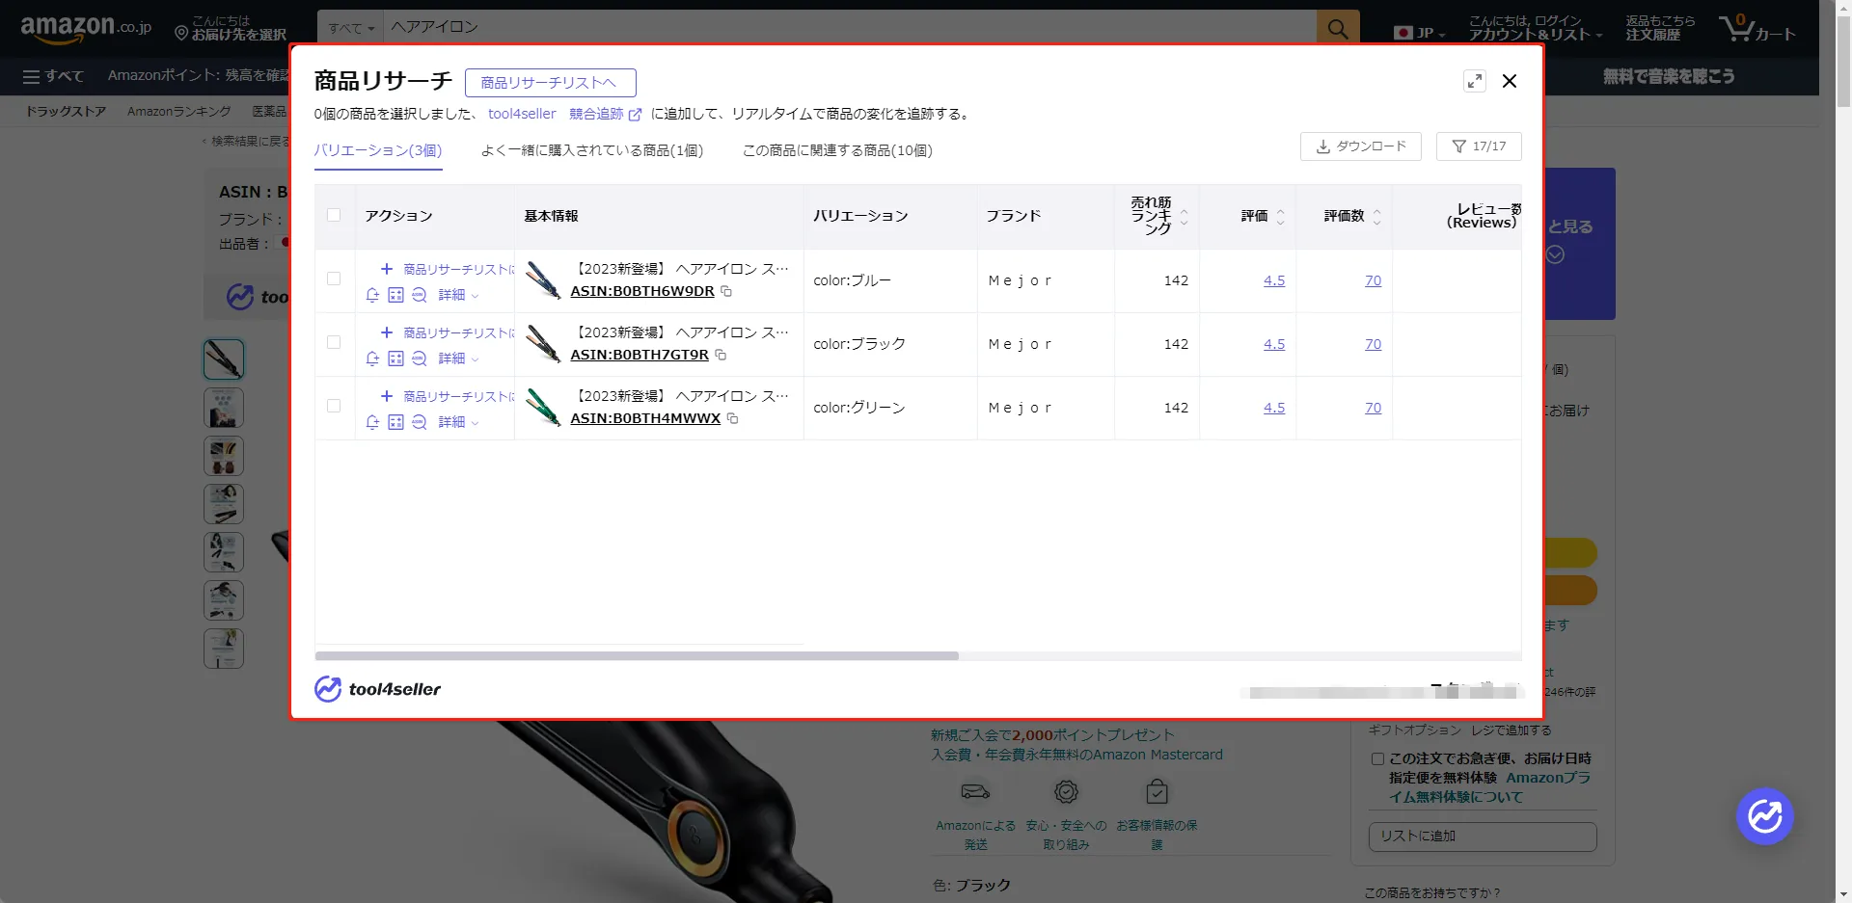Open the 4.5 rating link for color:ブルー
The height and width of the screenshot is (903, 1852).
coord(1274,280)
